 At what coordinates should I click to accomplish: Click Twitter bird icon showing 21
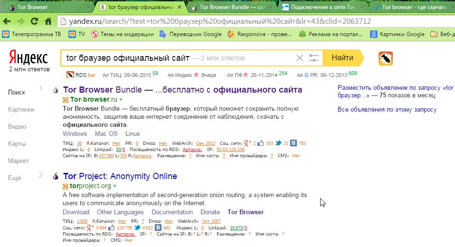click(x=279, y=143)
